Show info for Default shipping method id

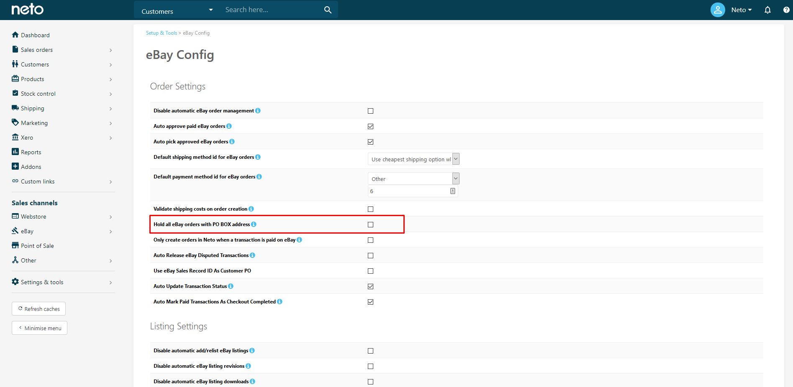(258, 157)
